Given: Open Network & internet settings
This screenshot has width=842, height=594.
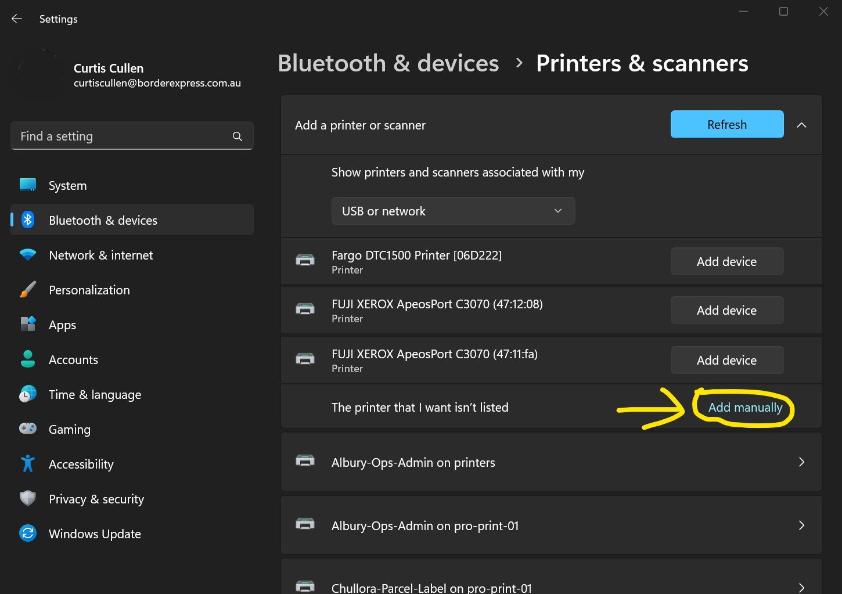Looking at the screenshot, I should (x=132, y=255).
